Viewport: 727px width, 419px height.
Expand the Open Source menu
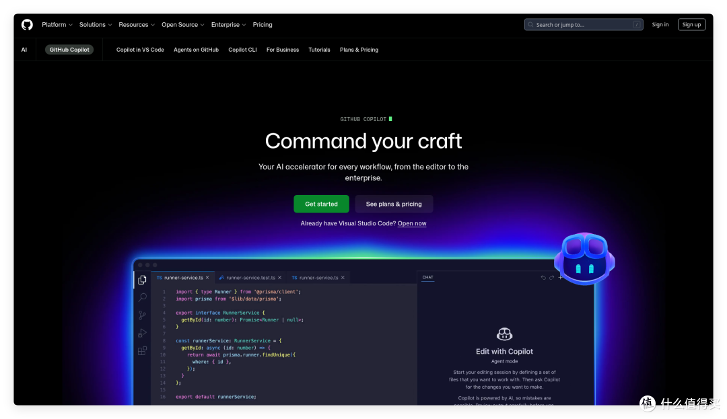182,24
